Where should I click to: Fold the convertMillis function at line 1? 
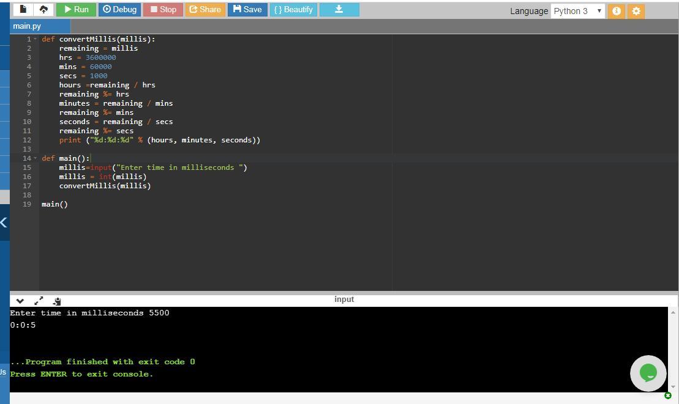36,39
